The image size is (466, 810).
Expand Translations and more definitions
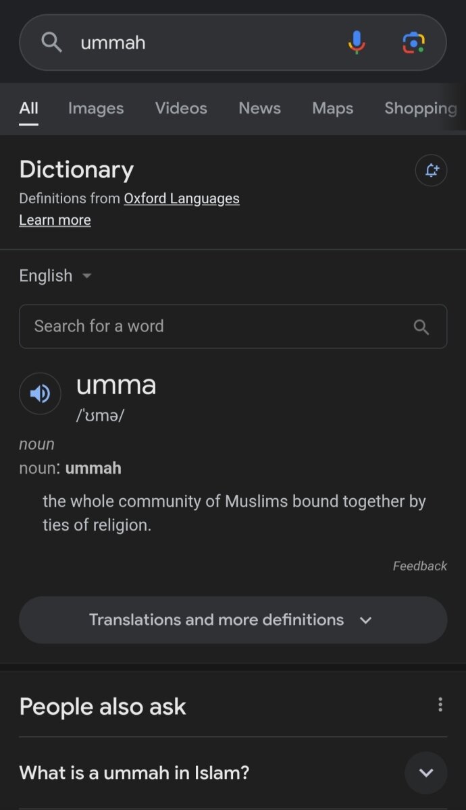[x=232, y=620]
